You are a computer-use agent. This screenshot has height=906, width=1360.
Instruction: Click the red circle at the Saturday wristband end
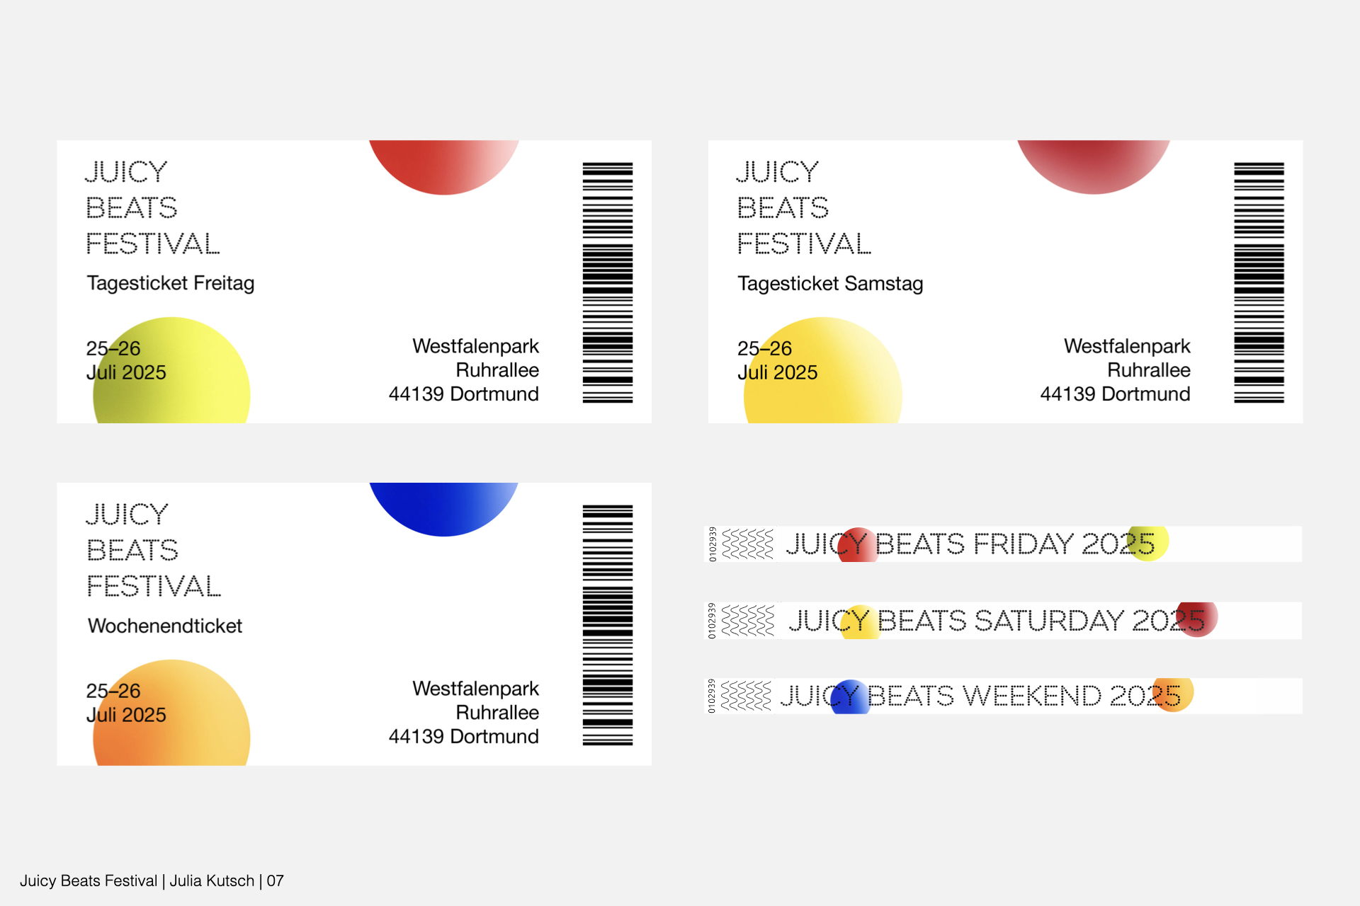(1197, 619)
